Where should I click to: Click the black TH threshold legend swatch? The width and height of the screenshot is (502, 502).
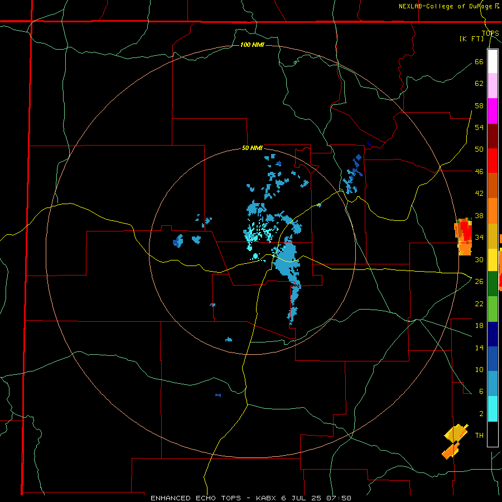(493, 434)
